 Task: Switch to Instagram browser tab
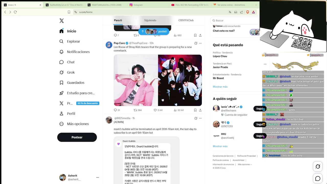(148, 5)
